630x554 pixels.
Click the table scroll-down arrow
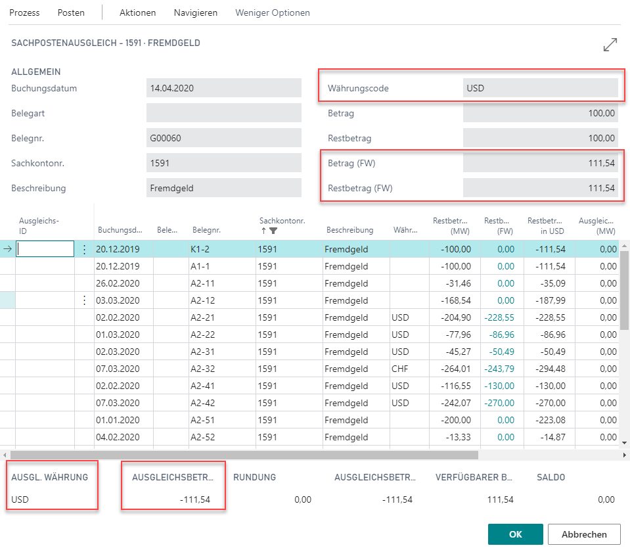[x=624, y=443]
